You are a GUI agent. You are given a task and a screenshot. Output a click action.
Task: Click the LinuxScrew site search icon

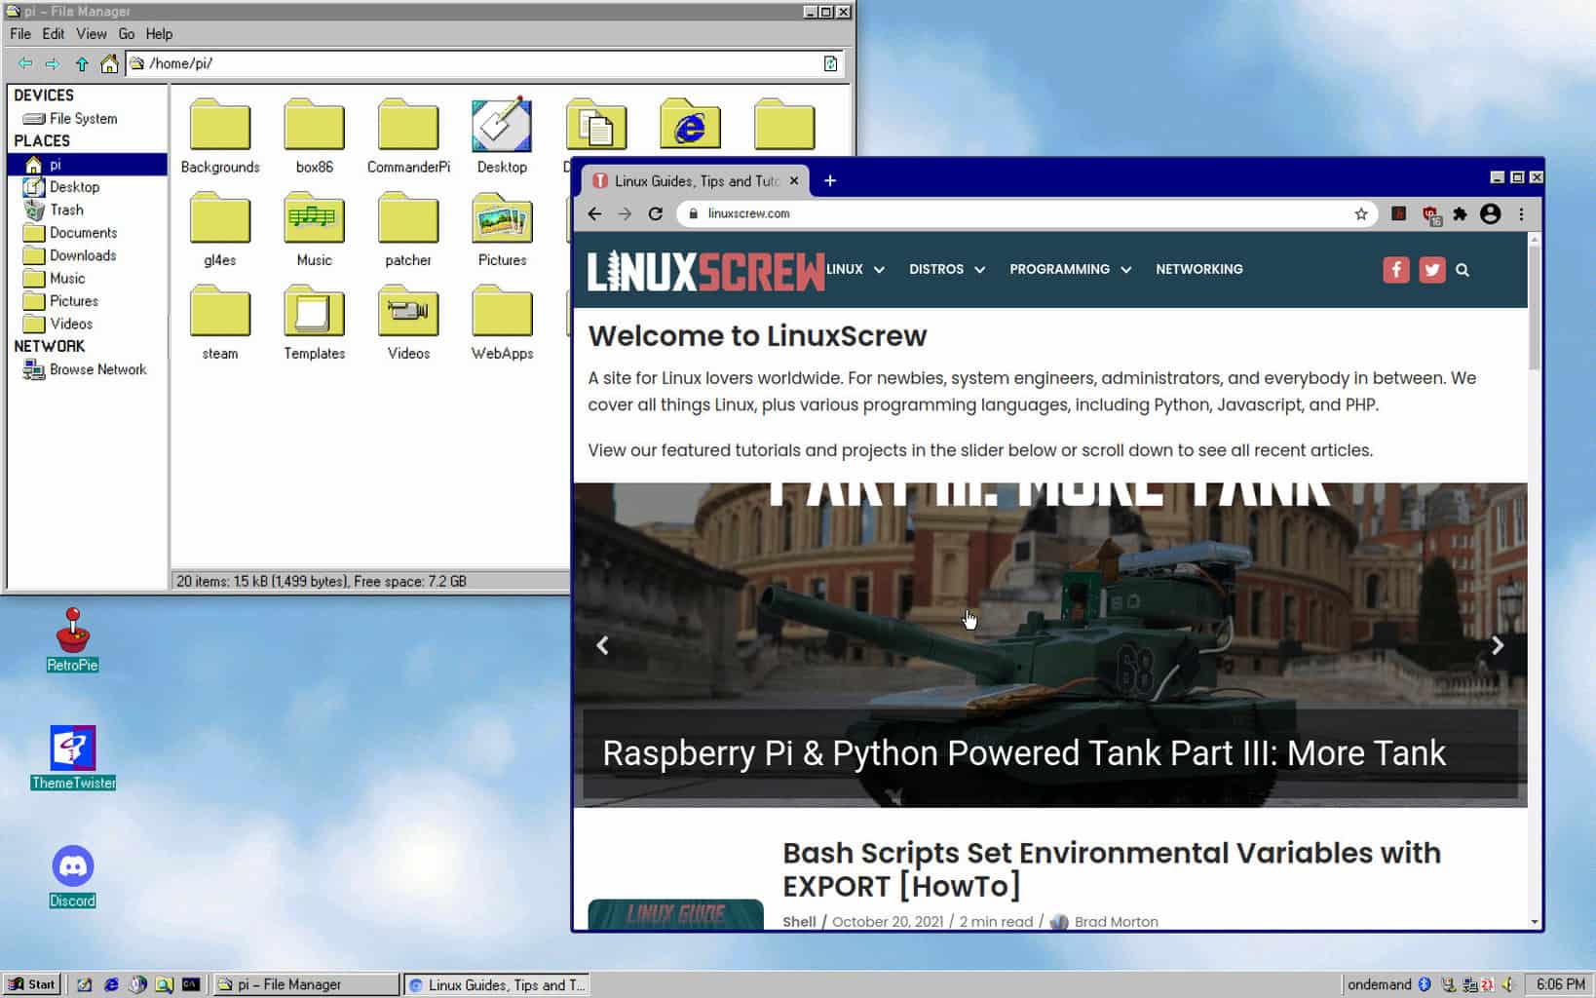point(1463,270)
